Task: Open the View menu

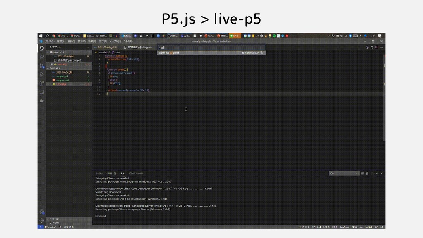Action: tap(81, 41)
